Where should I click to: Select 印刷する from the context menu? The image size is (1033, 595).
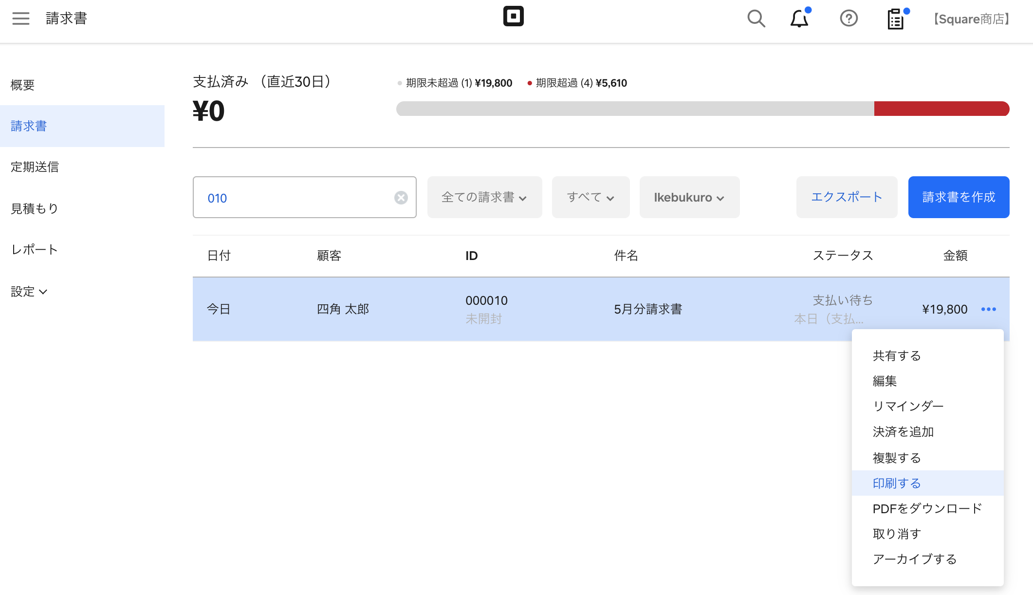coord(897,483)
